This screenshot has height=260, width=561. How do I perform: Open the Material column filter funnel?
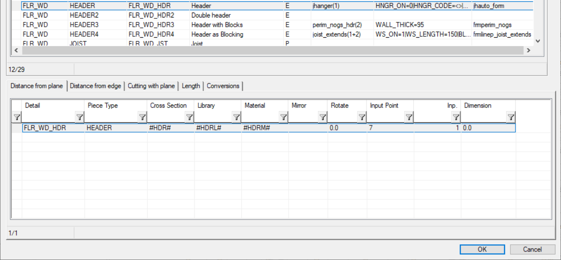(x=283, y=117)
